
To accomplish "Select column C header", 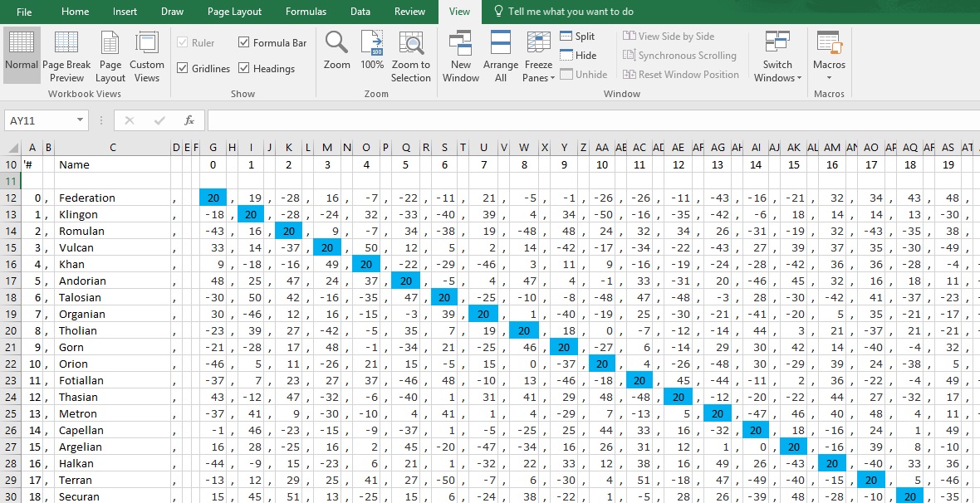I will coord(112,148).
